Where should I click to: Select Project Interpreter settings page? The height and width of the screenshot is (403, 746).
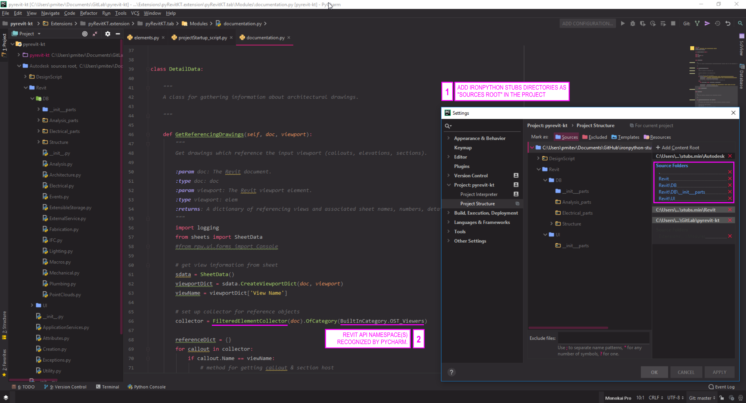point(479,194)
